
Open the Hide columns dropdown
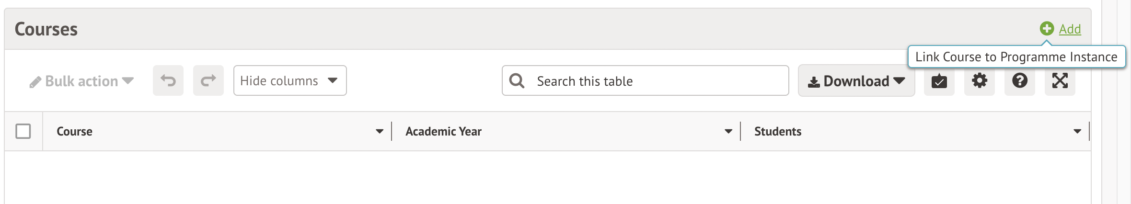tap(290, 80)
